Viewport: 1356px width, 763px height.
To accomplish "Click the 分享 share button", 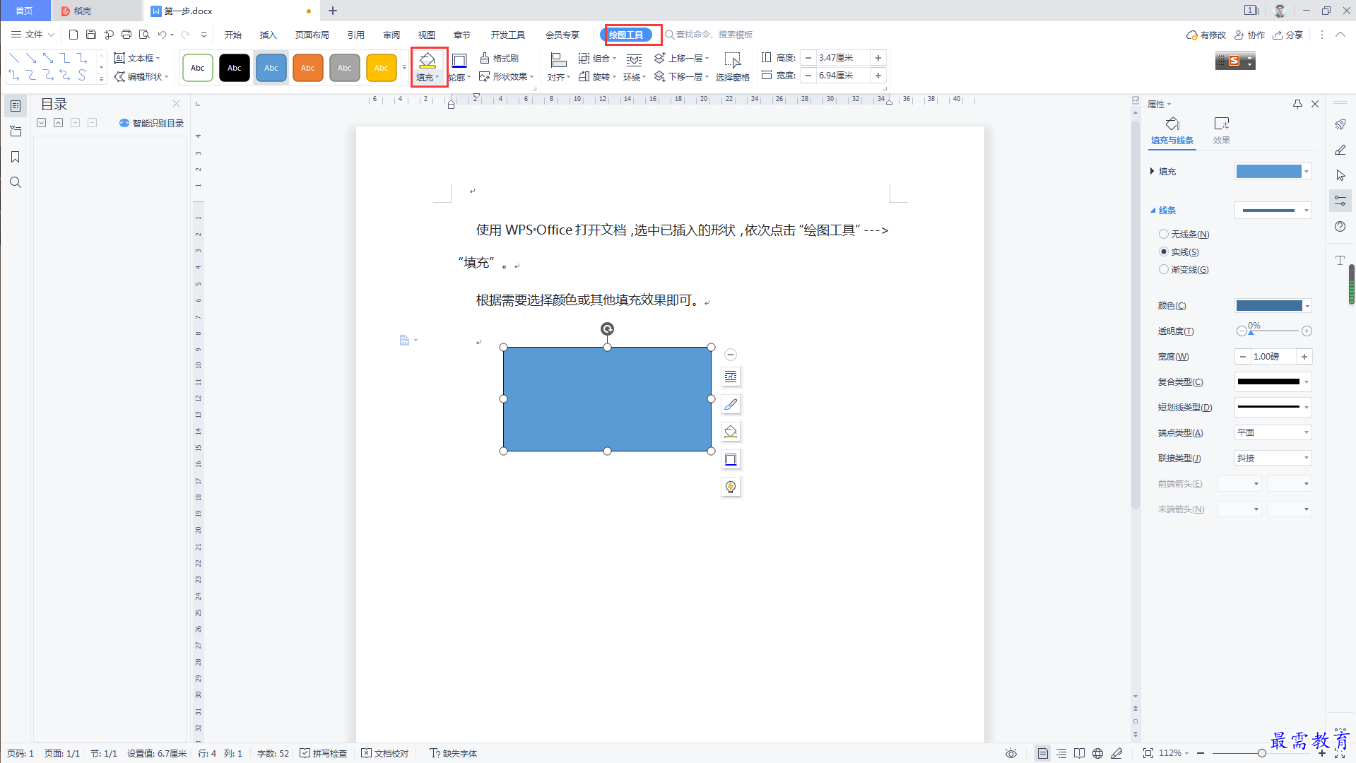I will (1287, 35).
